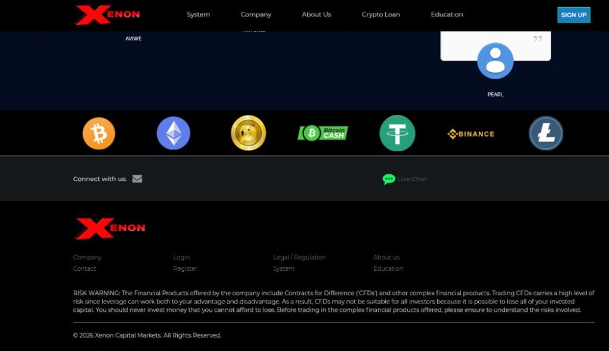The image size is (609, 351).
Task: Select Crypto Loan in top navigation
Action: (x=381, y=14)
